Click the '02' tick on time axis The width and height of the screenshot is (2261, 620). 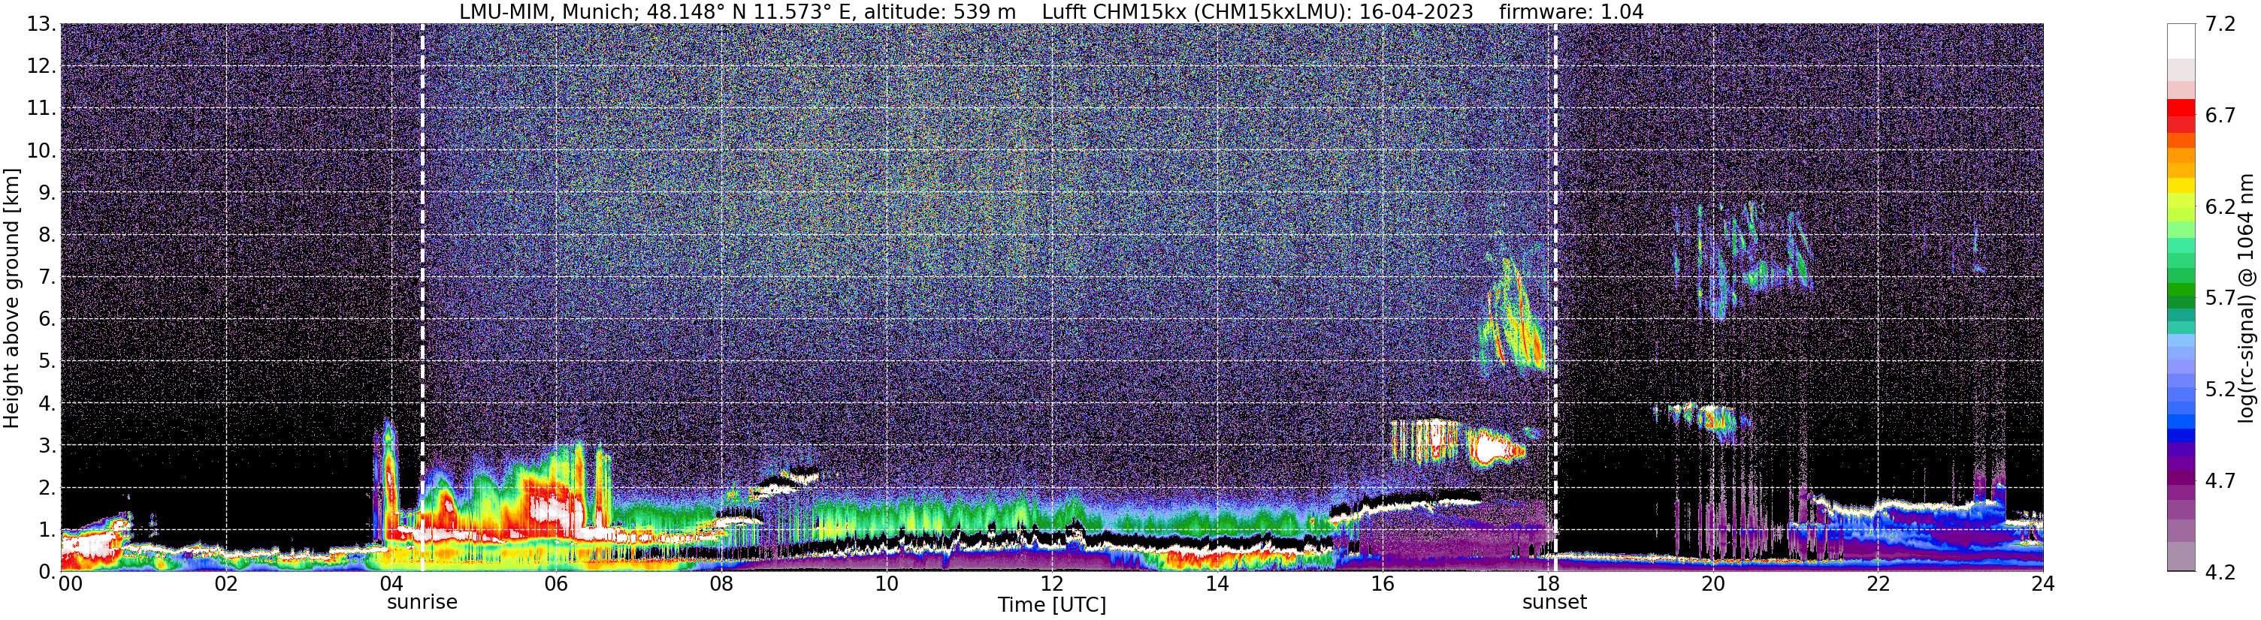[225, 584]
